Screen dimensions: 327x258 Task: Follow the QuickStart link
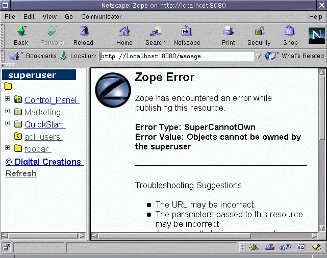(x=45, y=124)
